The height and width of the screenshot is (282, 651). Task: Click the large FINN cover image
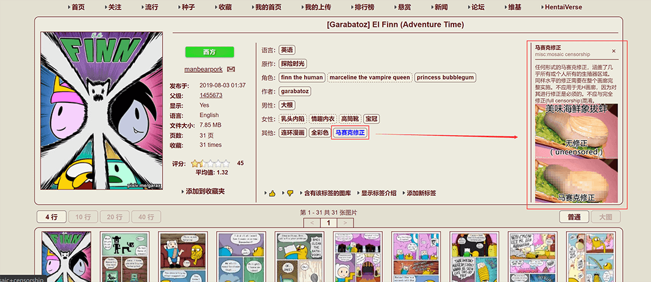point(101,111)
